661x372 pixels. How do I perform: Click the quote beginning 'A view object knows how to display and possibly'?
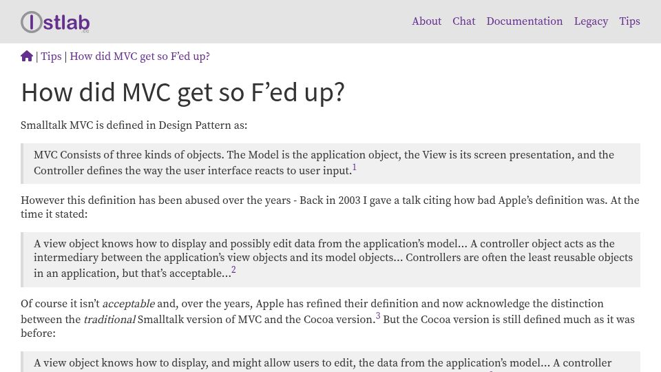[330, 260]
